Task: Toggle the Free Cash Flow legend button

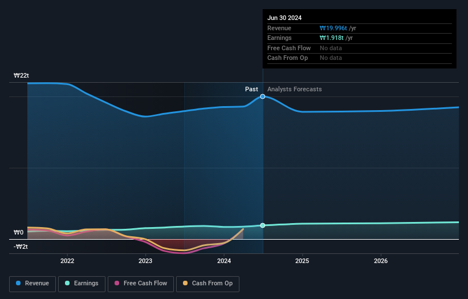Action: pos(141,284)
